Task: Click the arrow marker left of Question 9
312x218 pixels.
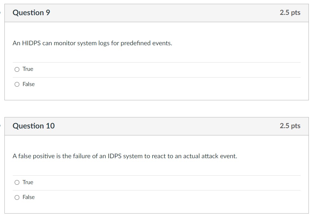Action: click(x=1, y=13)
